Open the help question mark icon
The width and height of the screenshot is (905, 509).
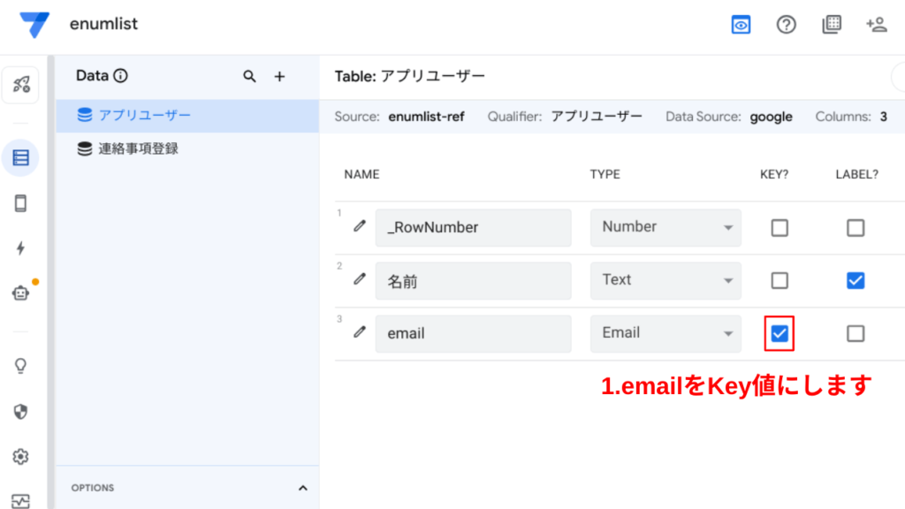coord(786,25)
